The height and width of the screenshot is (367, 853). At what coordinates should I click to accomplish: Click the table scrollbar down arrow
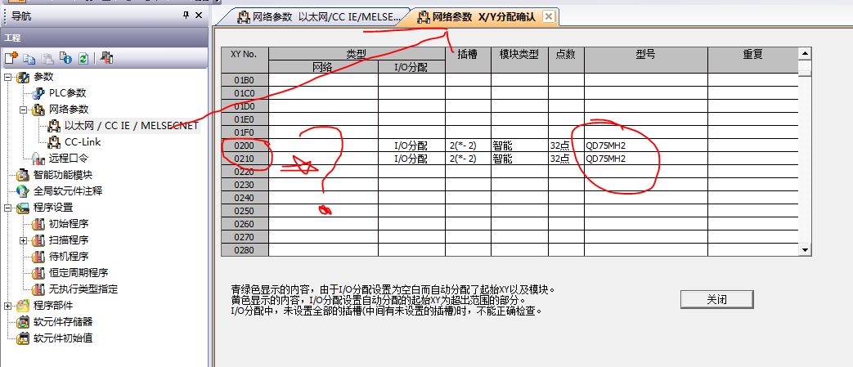pyautogui.click(x=805, y=249)
